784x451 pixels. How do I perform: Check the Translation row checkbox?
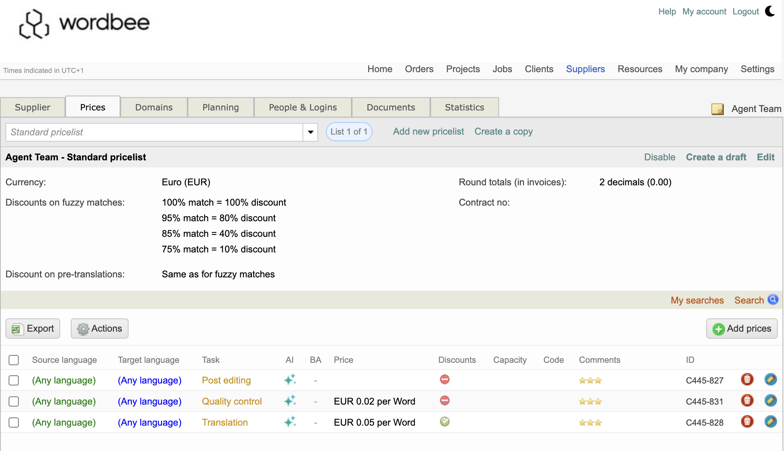(14, 423)
